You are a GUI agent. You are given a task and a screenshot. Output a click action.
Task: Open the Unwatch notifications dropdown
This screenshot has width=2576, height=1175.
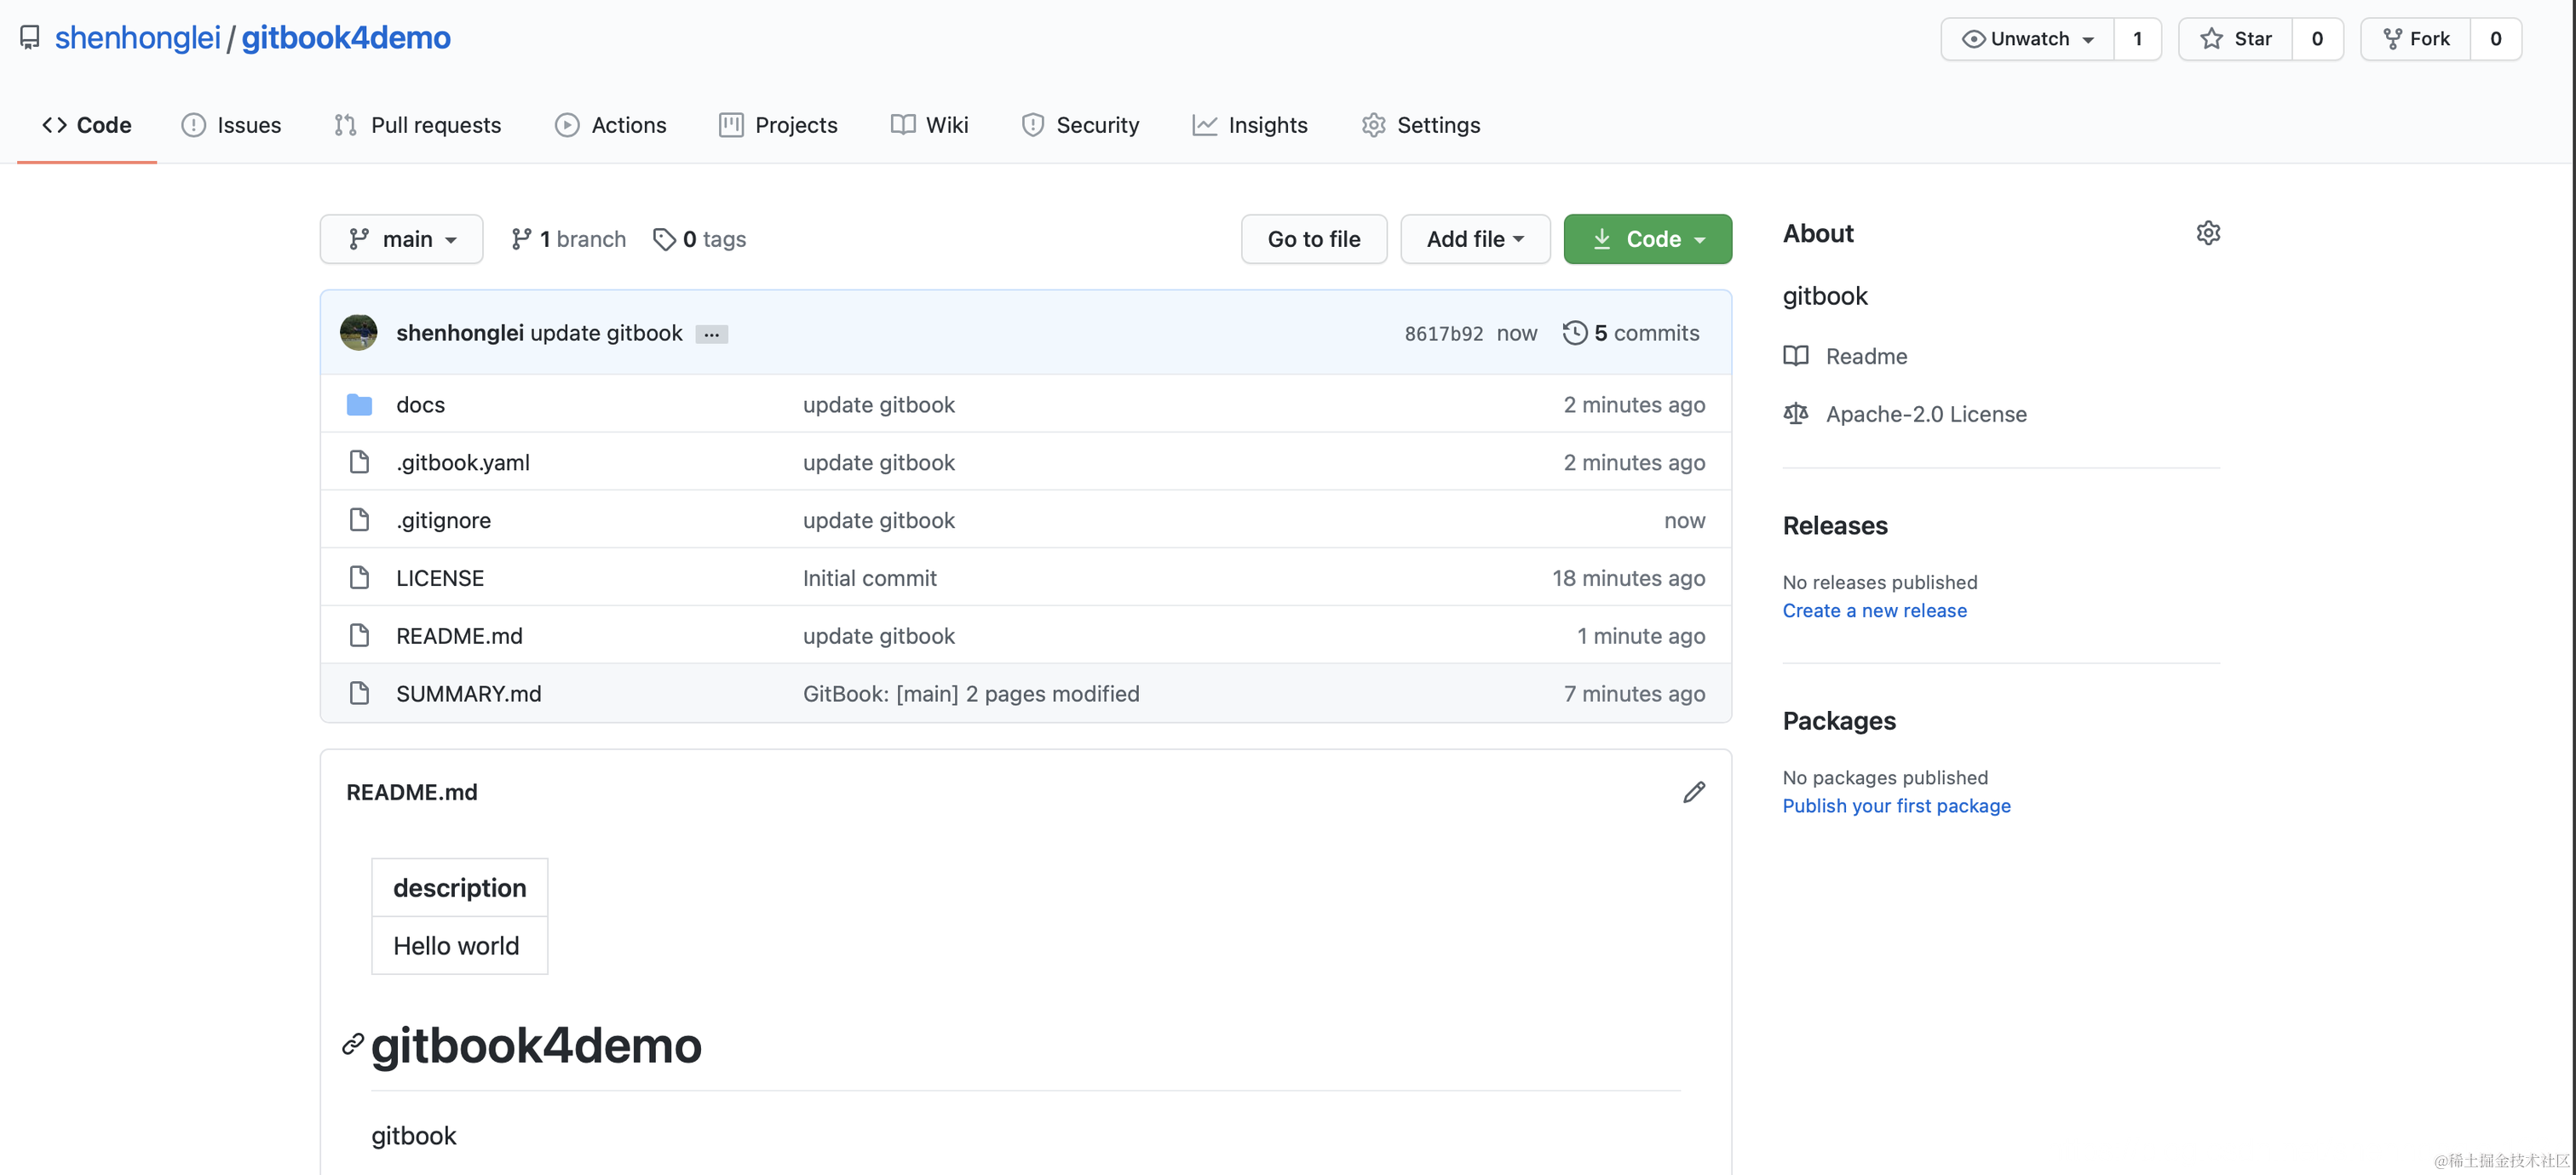pyautogui.click(x=2028, y=39)
